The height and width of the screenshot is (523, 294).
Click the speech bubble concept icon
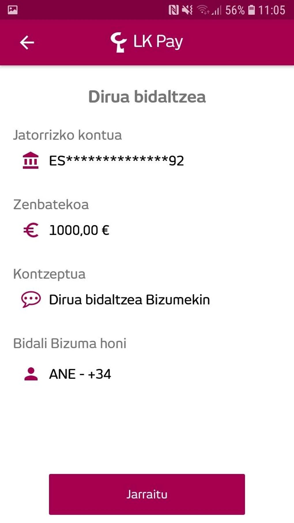point(31,299)
